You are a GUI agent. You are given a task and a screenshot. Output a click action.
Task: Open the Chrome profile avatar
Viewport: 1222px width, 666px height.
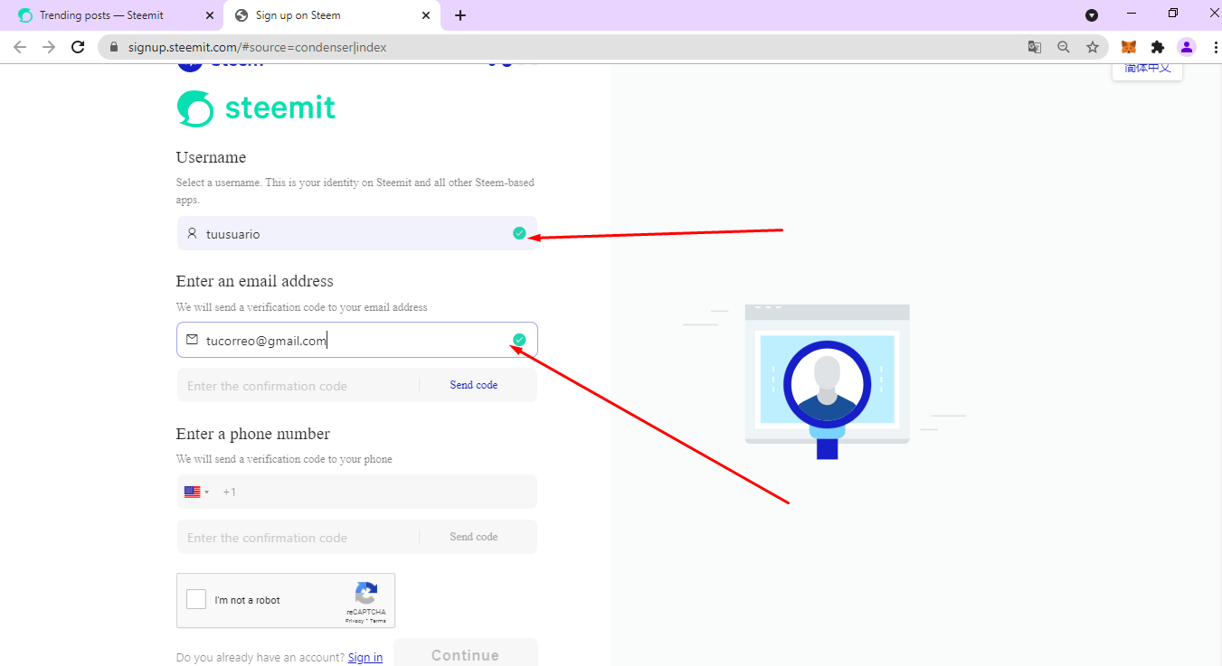pos(1187,47)
